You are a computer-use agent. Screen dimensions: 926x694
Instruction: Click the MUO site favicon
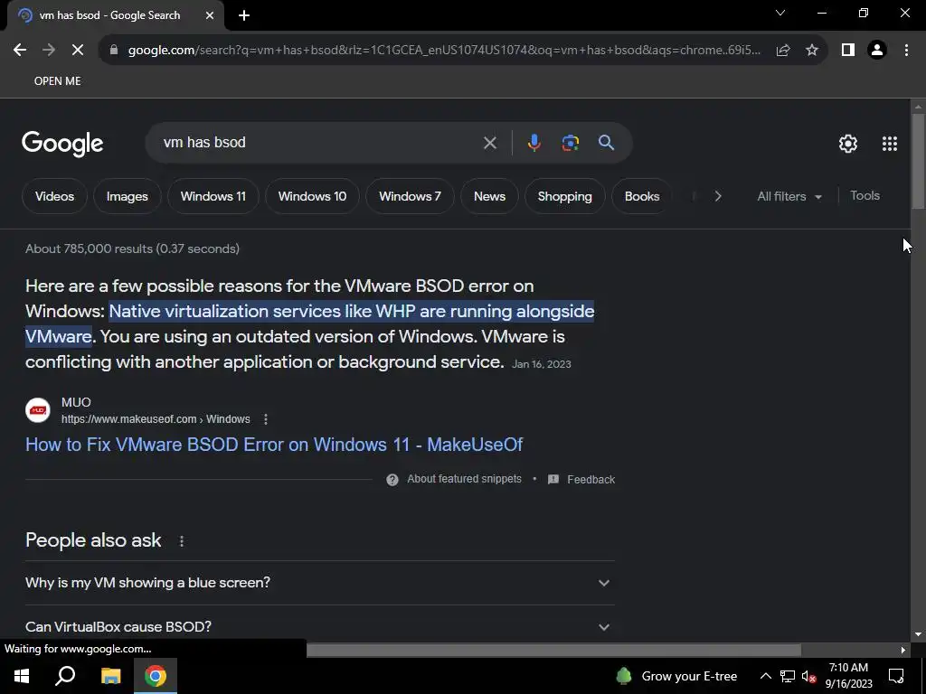pos(38,410)
